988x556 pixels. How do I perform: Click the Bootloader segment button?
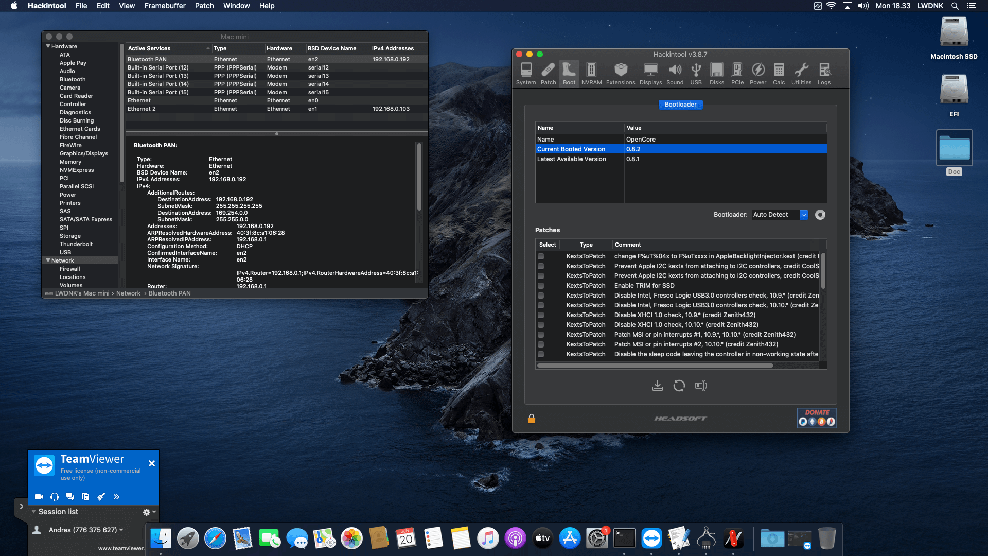tap(680, 105)
